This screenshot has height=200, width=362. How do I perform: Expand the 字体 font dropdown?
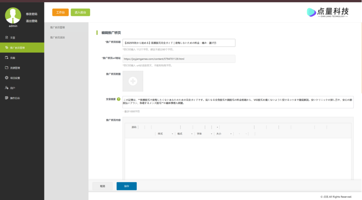click(204, 134)
